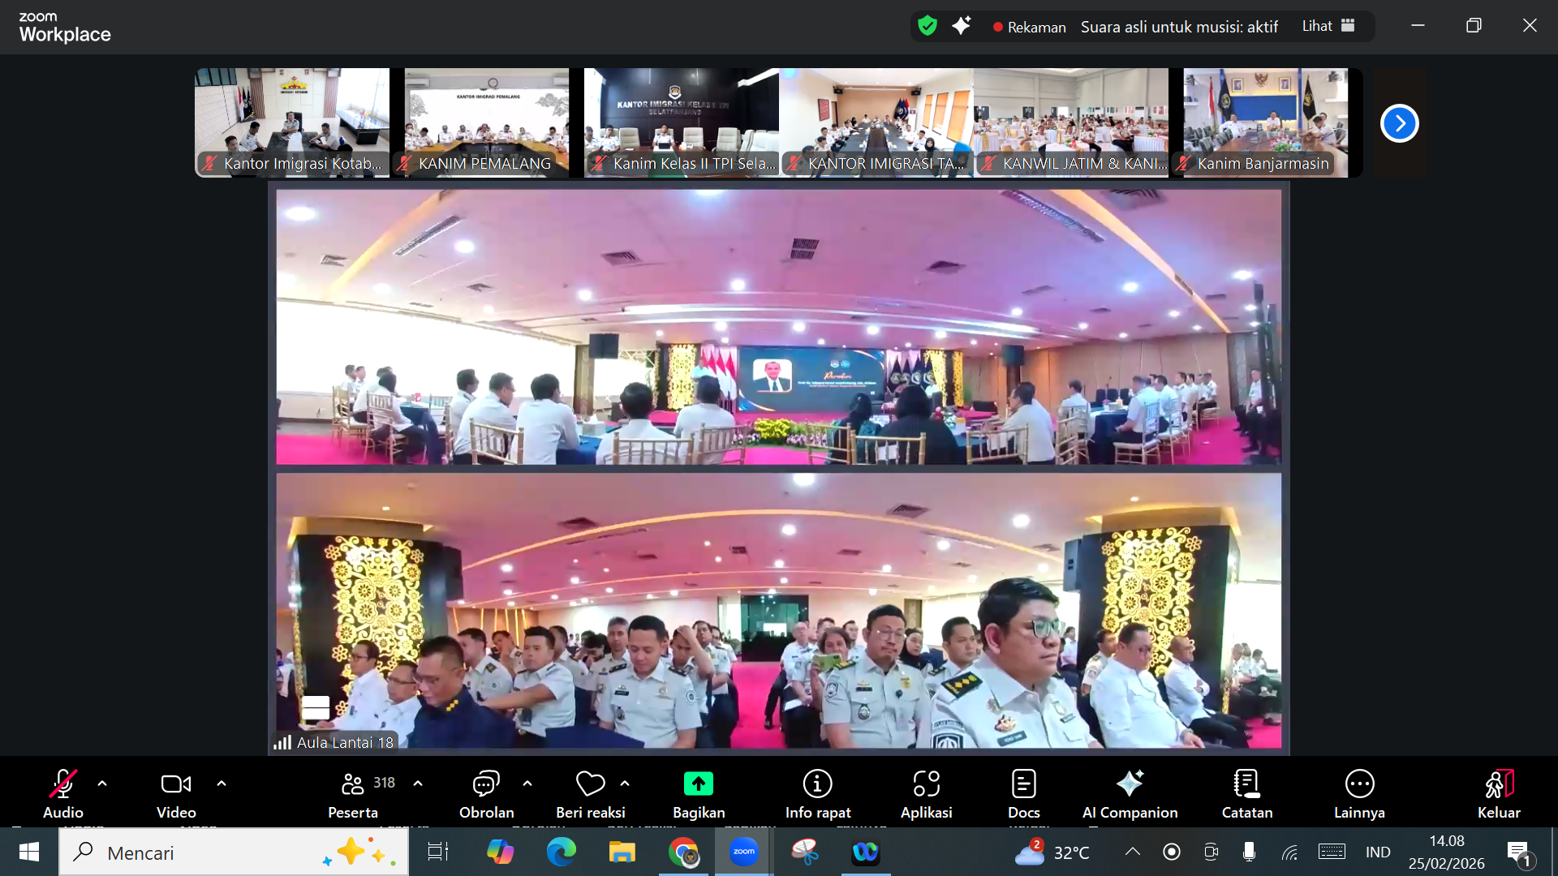Viewport: 1558px width, 876px height.
Task: Click Aula Lantai 18 name label
Action: pos(345,742)
